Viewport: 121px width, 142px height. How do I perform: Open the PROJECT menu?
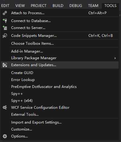[x=39, y=6]
